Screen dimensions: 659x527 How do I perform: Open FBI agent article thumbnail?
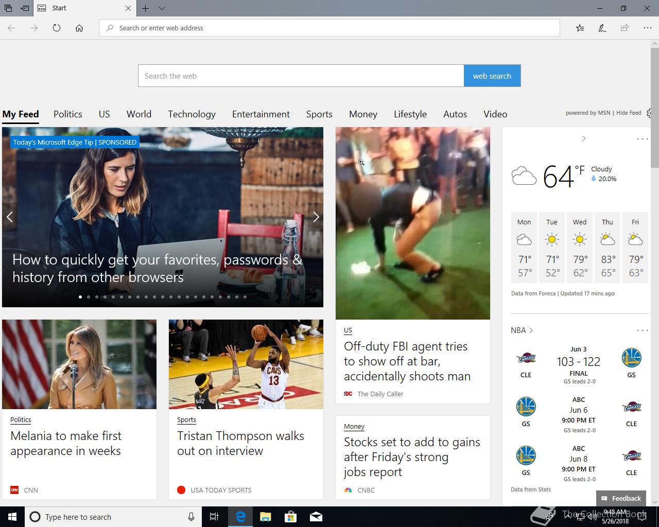413,223
